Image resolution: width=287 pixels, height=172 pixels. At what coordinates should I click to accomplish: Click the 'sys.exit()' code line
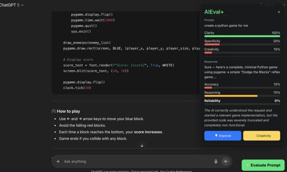[x=81, y=31]
